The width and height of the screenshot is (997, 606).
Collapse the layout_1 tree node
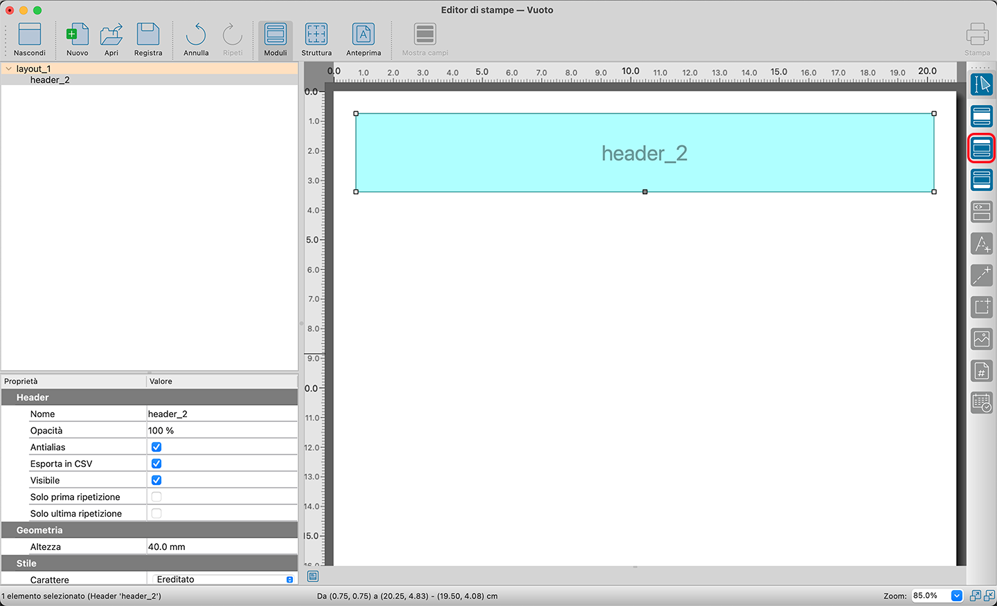coord(8,68)
